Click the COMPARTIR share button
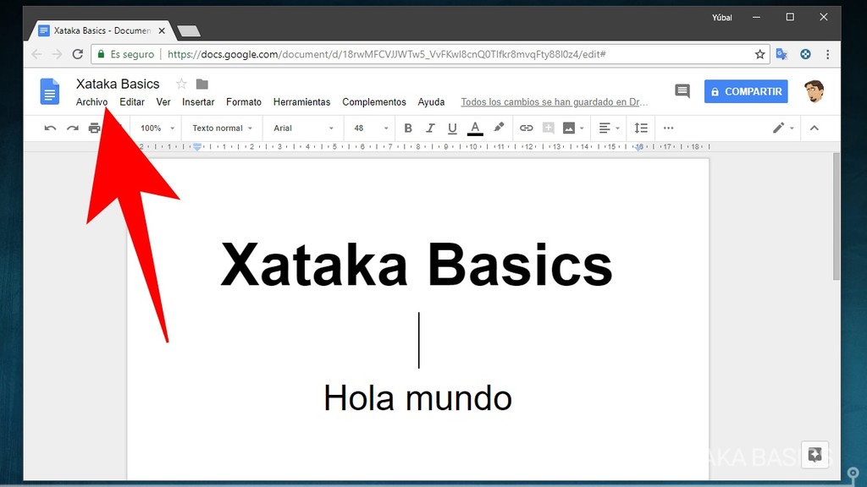Screen dimensions: 867x487 746,91
